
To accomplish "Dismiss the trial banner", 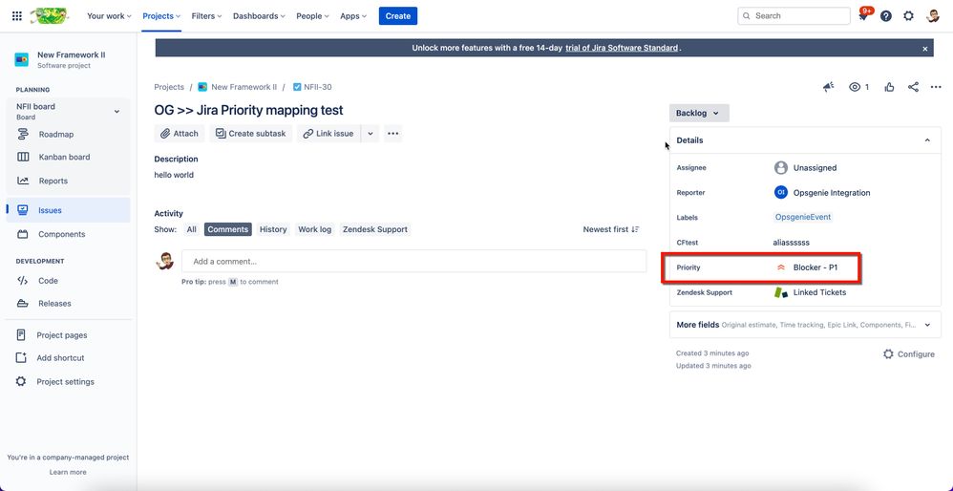I will (x=925, y=48).
